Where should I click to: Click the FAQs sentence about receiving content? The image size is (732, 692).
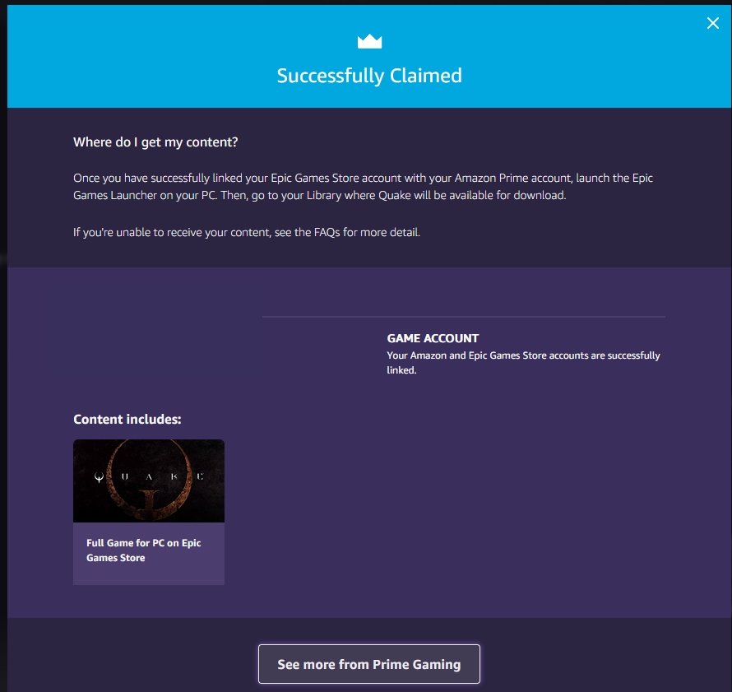(247, 232)
